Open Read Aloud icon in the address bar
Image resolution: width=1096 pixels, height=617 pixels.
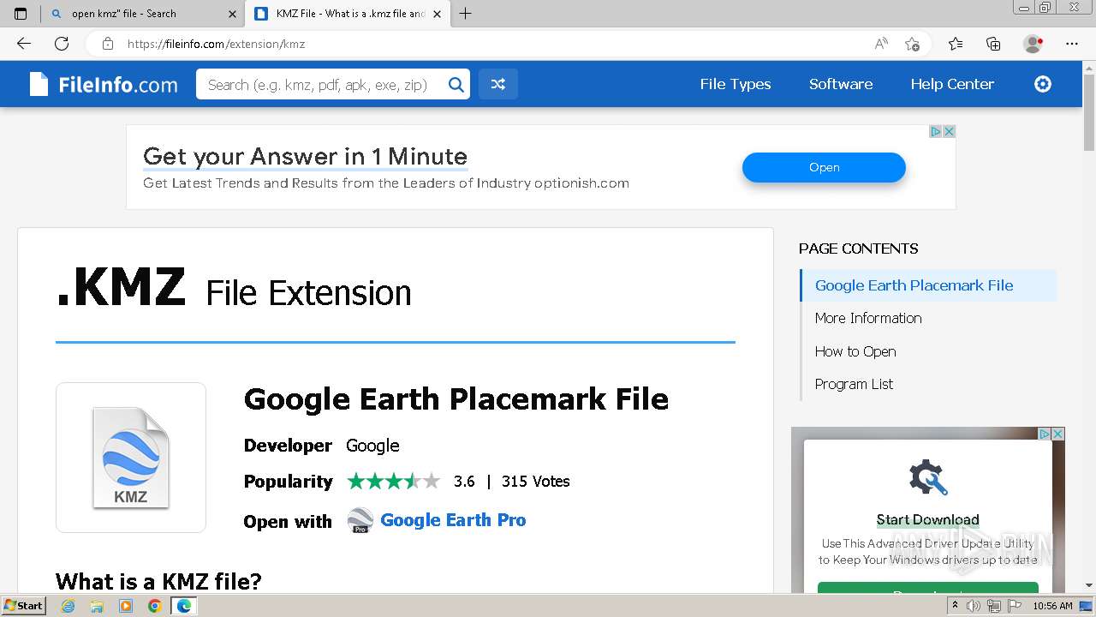[881, 44]
